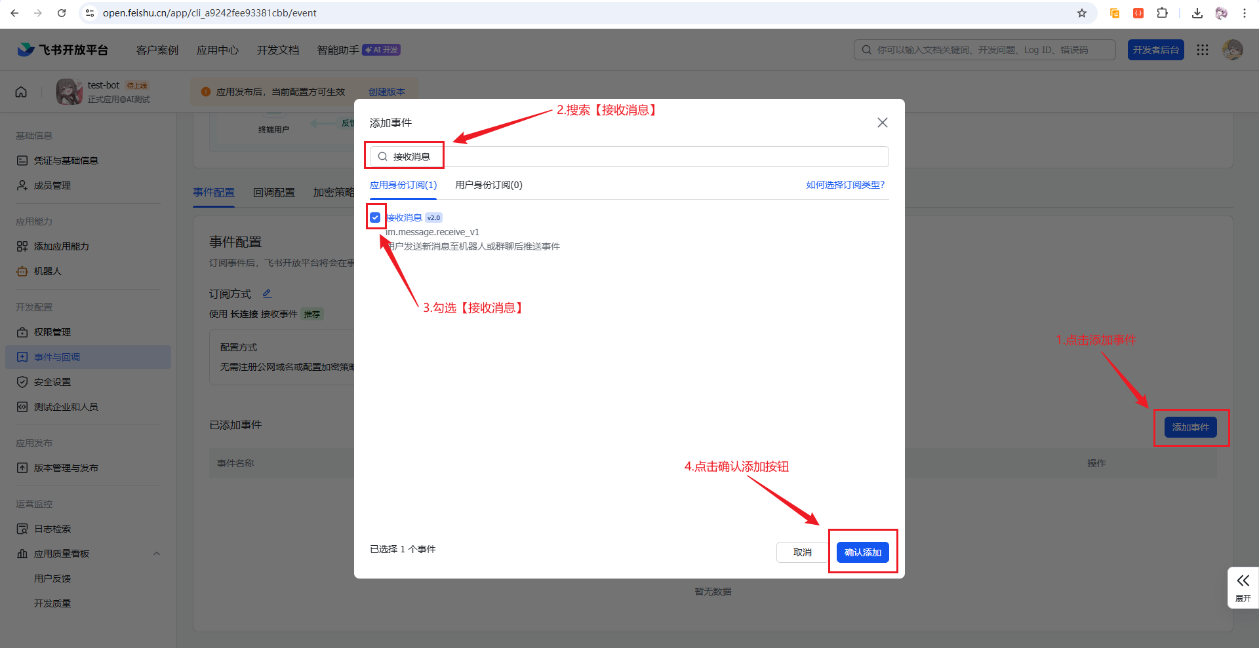1259x648 pixels.
Task: Click the user avatar in top bar
Action: 1232,50
